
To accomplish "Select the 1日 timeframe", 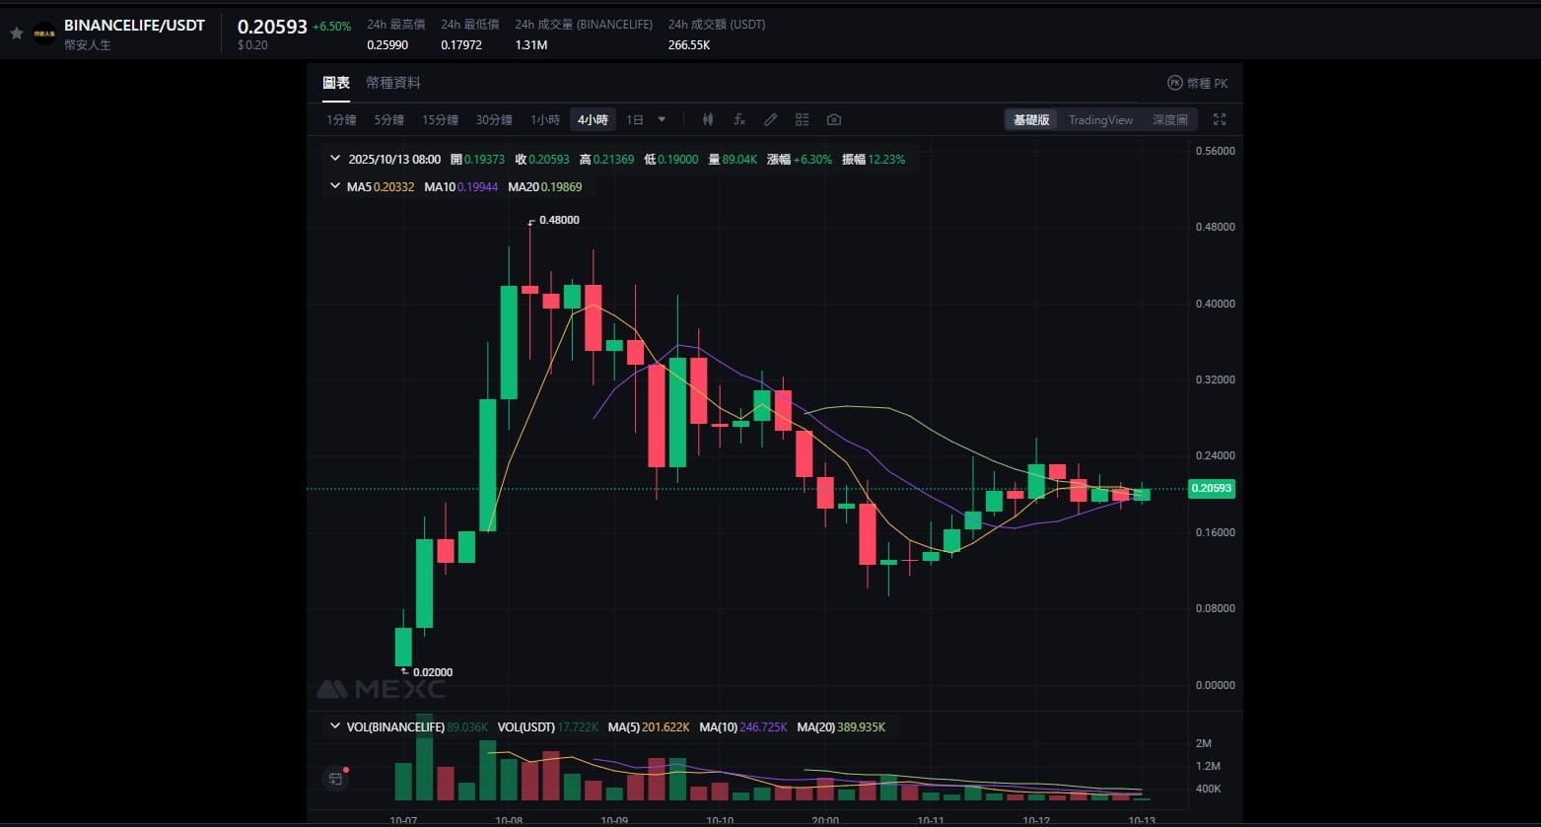I will [635, 119].
